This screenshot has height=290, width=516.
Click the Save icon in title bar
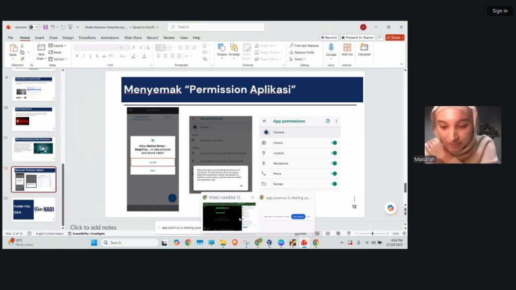(x=45, y=27)
